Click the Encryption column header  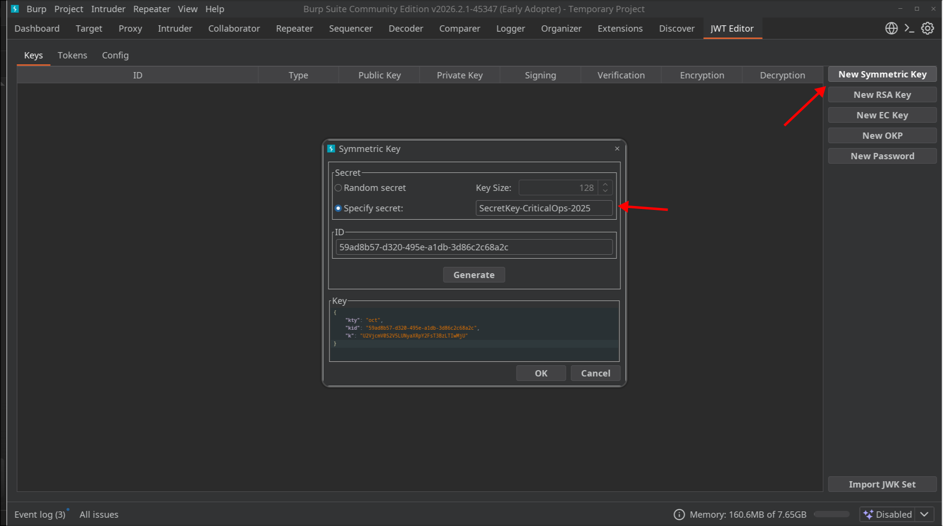pyautogui.click(x=702, y=75)
